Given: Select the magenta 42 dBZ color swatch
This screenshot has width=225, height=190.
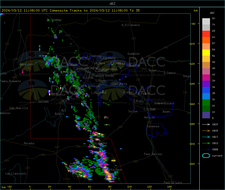Looking at the screenshot, I should click(x=206, y=77).
